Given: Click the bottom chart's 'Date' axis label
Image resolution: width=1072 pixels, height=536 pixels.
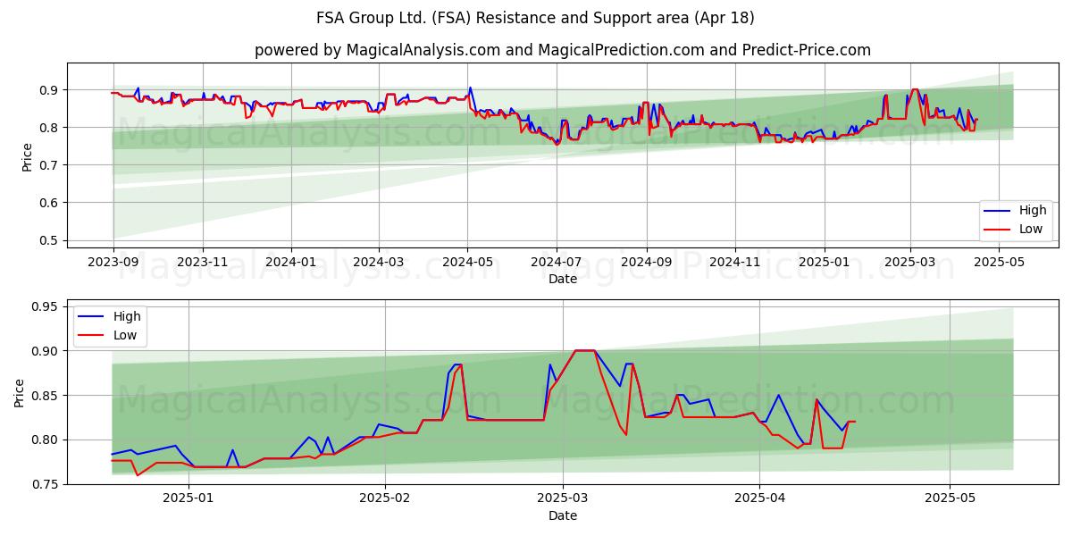Looking at the screenshot, I should (563, 515).
